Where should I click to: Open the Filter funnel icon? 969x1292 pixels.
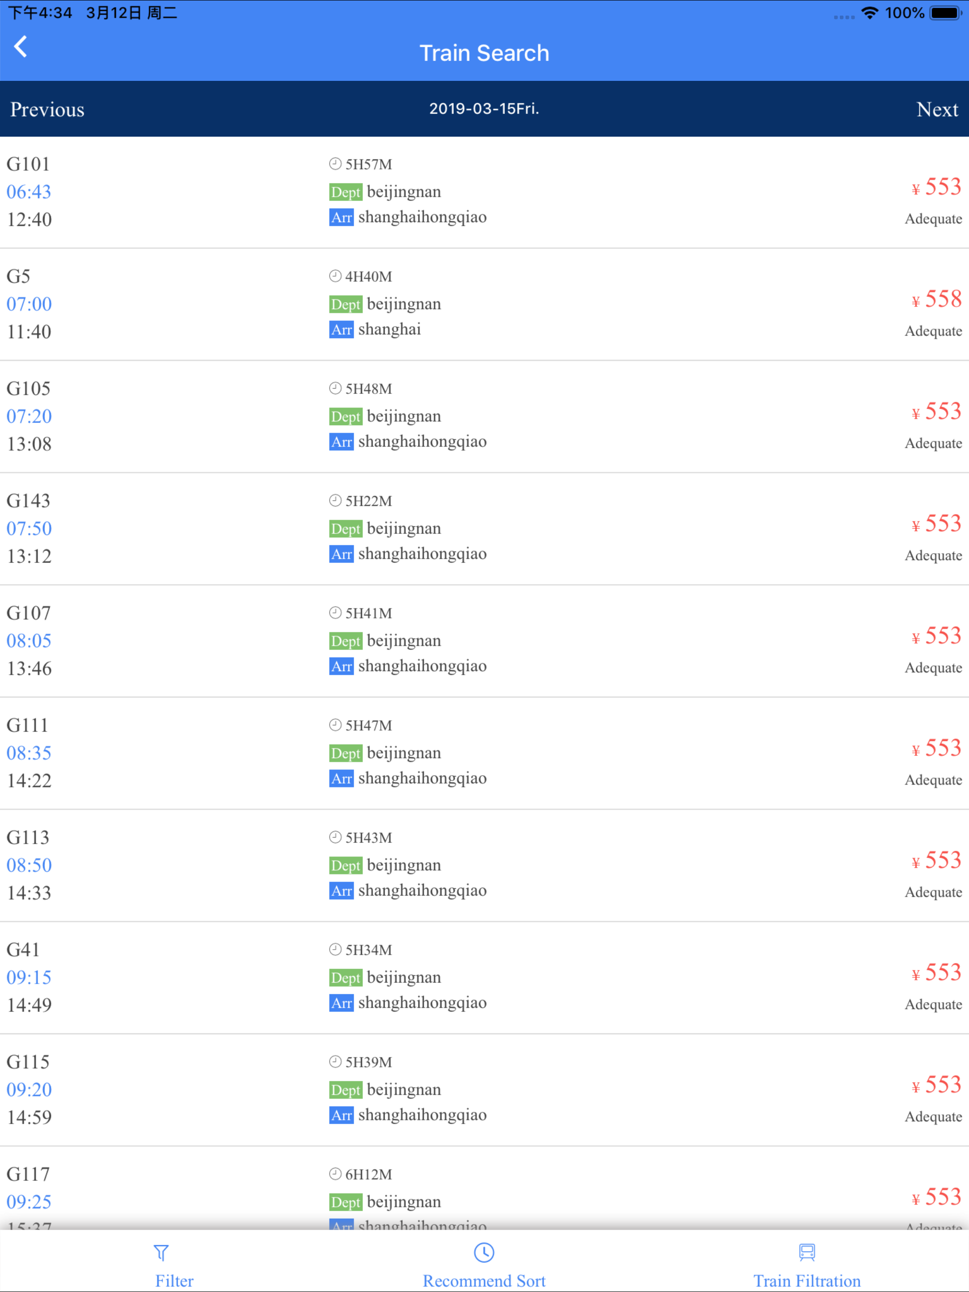161,1252
